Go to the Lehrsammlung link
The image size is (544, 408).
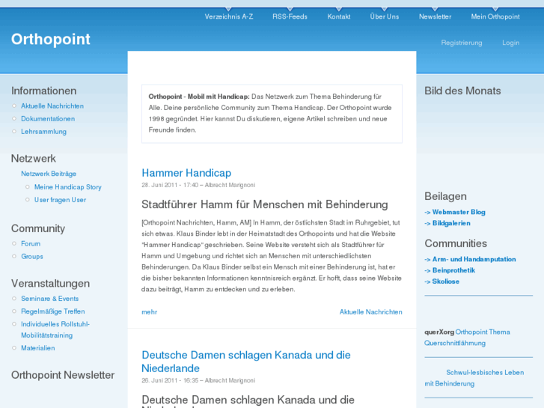(x=43, y=132)
